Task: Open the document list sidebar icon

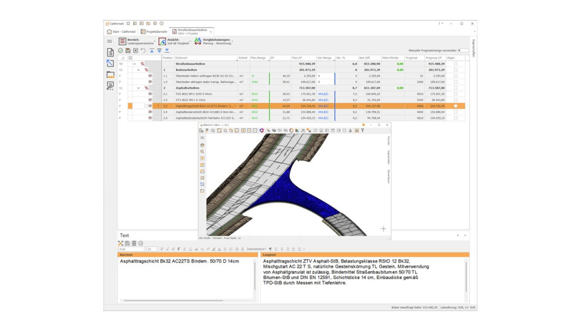Action: 110,53
